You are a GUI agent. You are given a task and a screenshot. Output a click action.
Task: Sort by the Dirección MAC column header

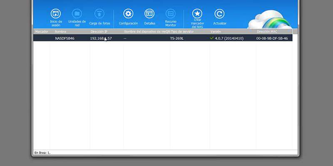tap(267, 32)
